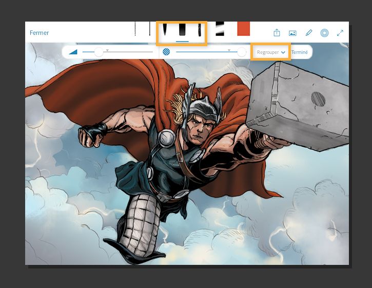Viewport: 372px width, 288px height.
Task: Select the striped eraser tool
Action: pyautogui.click(x=220, y=29)
